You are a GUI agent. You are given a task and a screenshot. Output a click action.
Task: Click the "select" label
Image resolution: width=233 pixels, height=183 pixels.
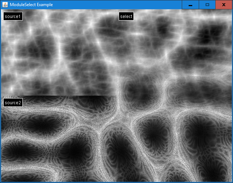coord(126,16)
